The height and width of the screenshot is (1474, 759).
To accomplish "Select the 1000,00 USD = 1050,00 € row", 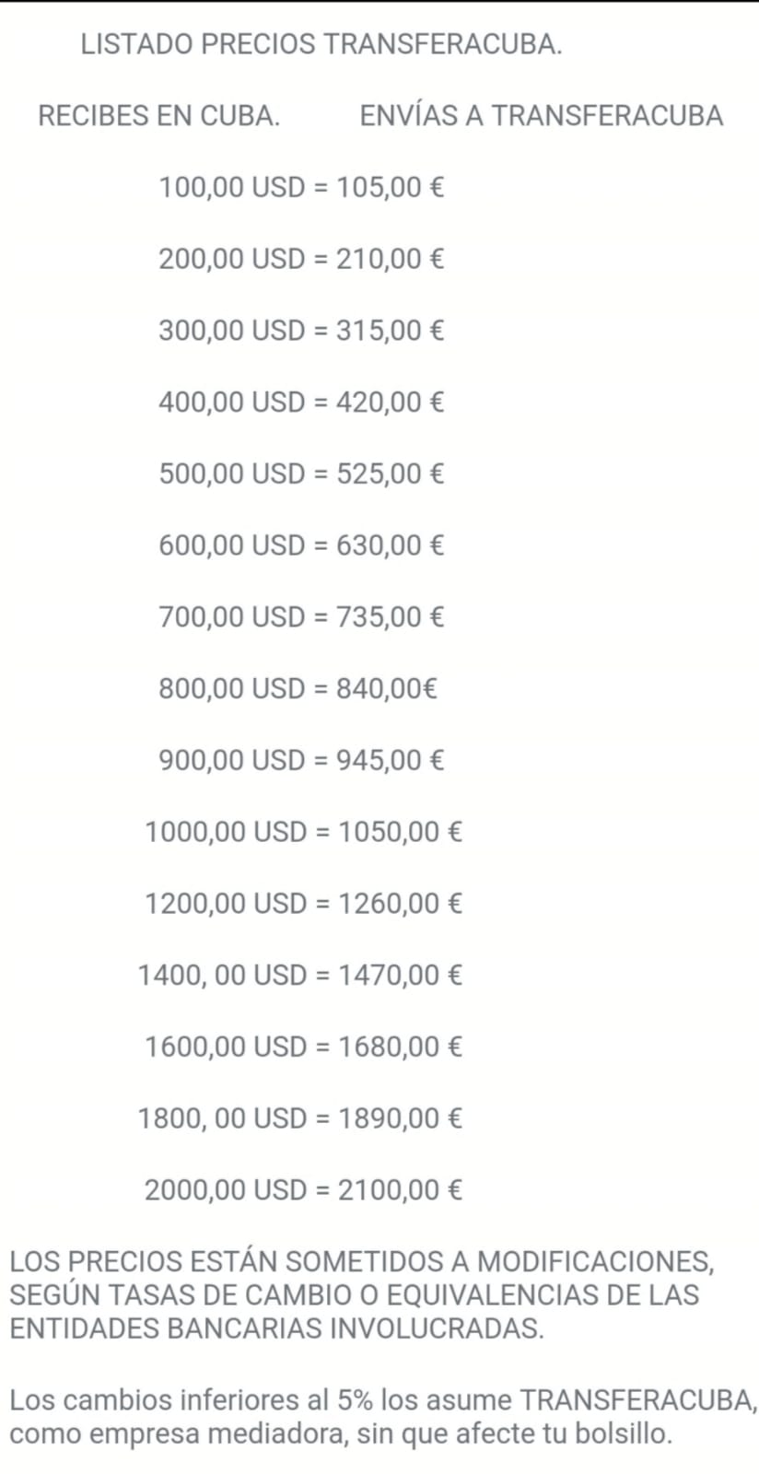I will point(303,833).
